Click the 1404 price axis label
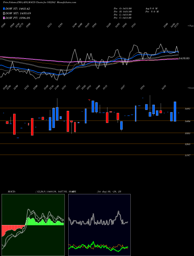This screenshot has height=256, width=194. pyautogui.click(x=187, y=121)
